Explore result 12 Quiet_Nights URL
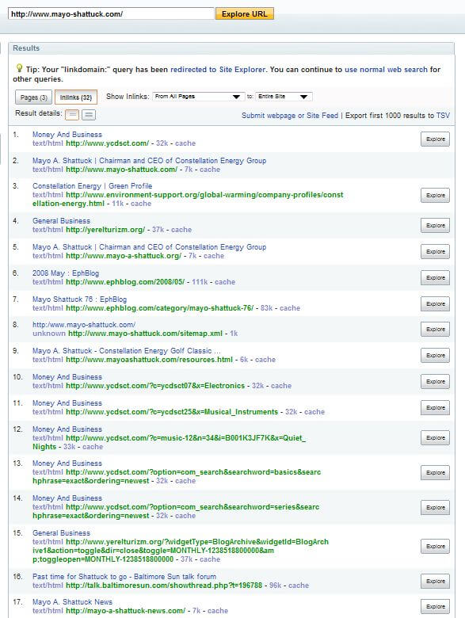The height and width of the screenshot is (618, 465). pos(435,438)
